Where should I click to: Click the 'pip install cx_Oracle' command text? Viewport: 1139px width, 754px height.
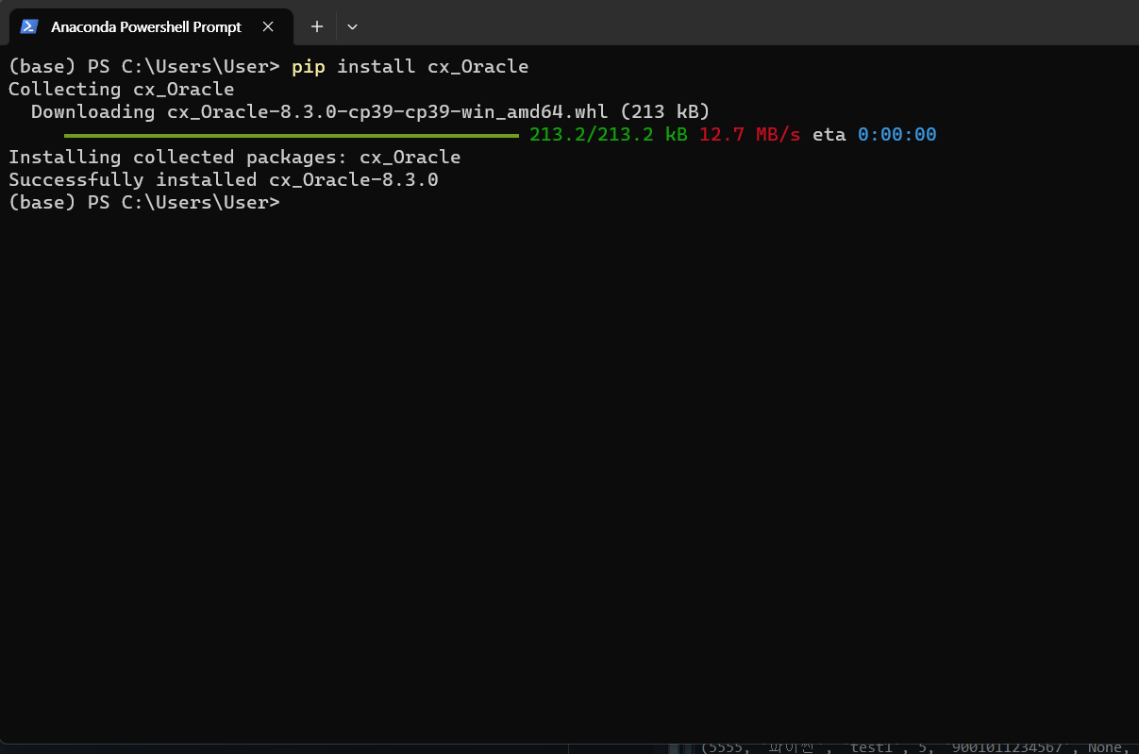pos(410,66)
